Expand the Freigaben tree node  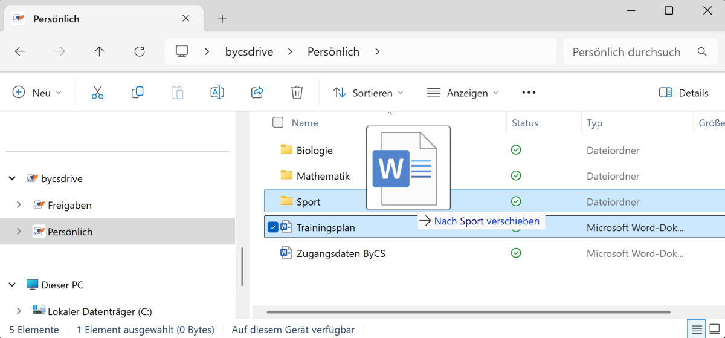click(19, 205)
